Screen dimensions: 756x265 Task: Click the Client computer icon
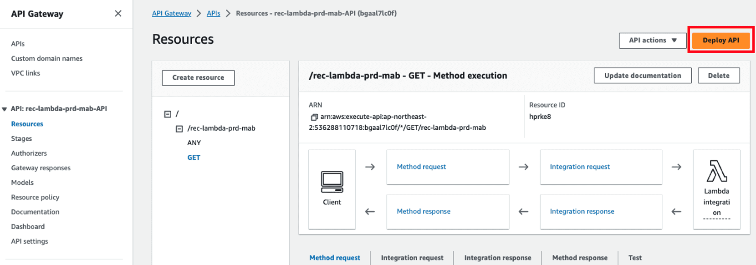(332, 182)
